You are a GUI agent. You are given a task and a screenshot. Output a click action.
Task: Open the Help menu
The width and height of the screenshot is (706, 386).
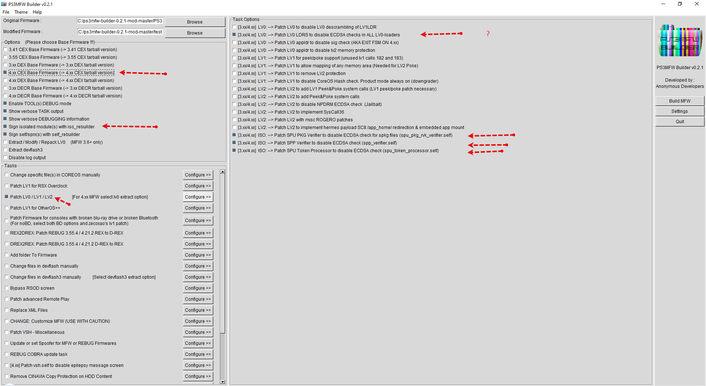click(37, 12)
